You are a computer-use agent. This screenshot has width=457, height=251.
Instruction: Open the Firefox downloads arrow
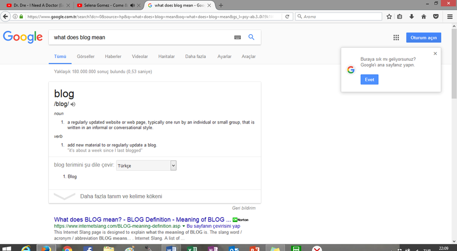tap(411, 17)
